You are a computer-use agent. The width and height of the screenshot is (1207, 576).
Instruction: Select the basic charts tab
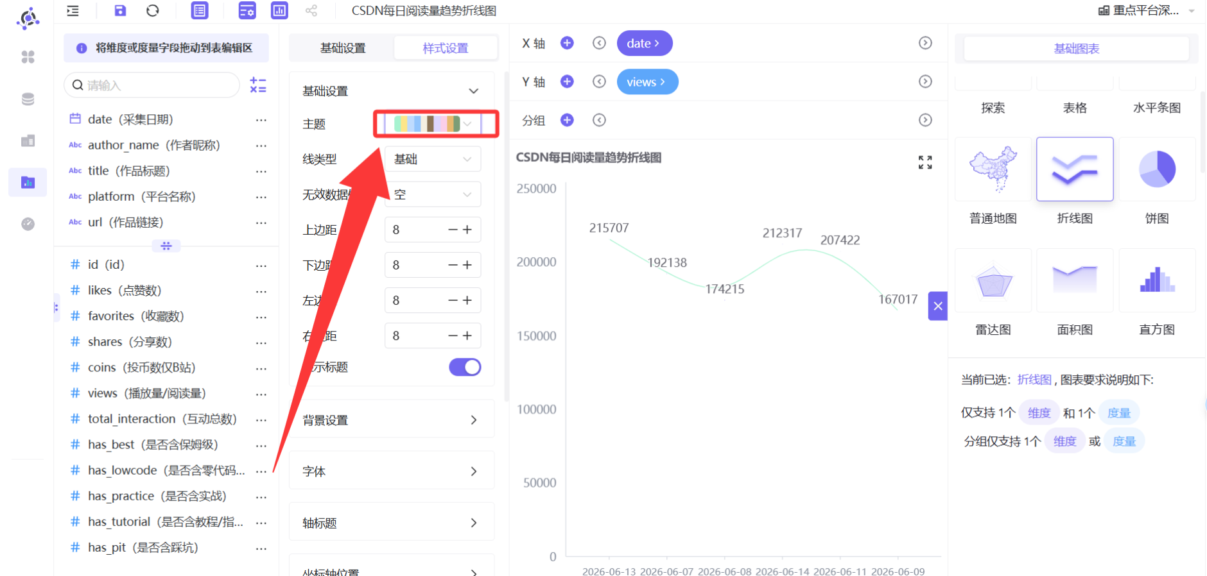(1077, 49)
